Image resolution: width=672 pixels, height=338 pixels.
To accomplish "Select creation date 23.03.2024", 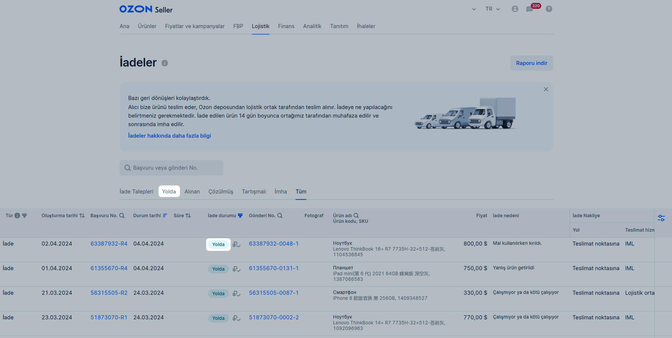I will click(57, 317).
